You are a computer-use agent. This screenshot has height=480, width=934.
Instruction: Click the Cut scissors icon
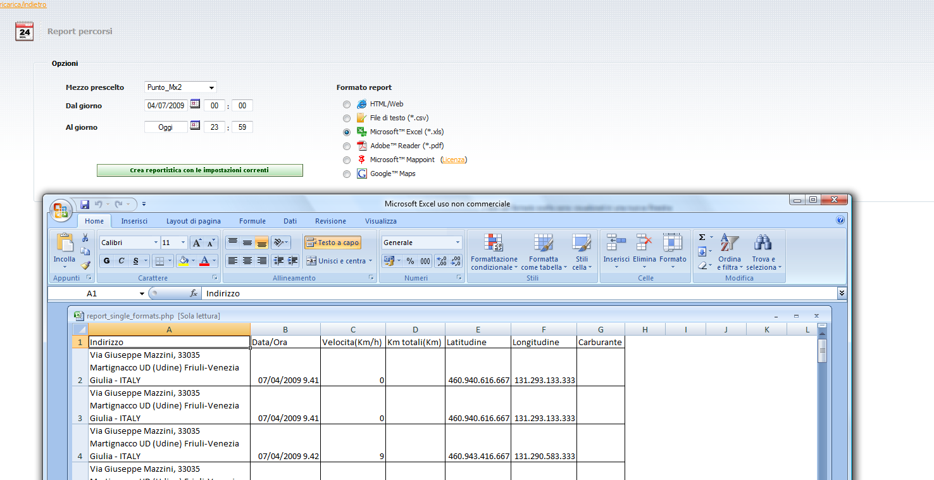point(85,237)
